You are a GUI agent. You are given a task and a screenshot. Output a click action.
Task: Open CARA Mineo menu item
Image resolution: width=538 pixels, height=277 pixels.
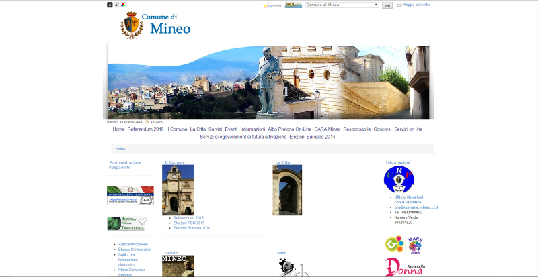pos(328,129)
